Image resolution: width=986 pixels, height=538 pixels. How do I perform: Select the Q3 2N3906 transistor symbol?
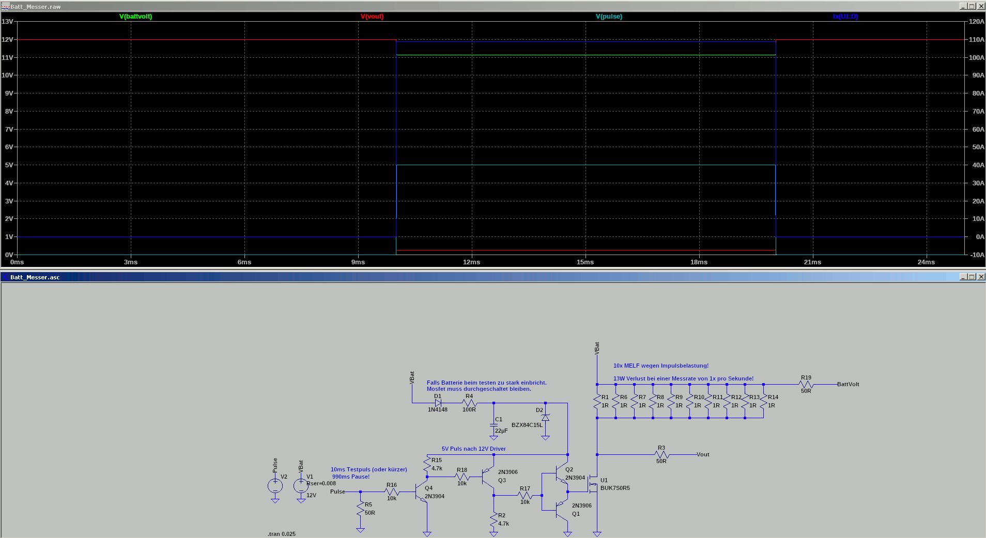[x=488, y=477]
